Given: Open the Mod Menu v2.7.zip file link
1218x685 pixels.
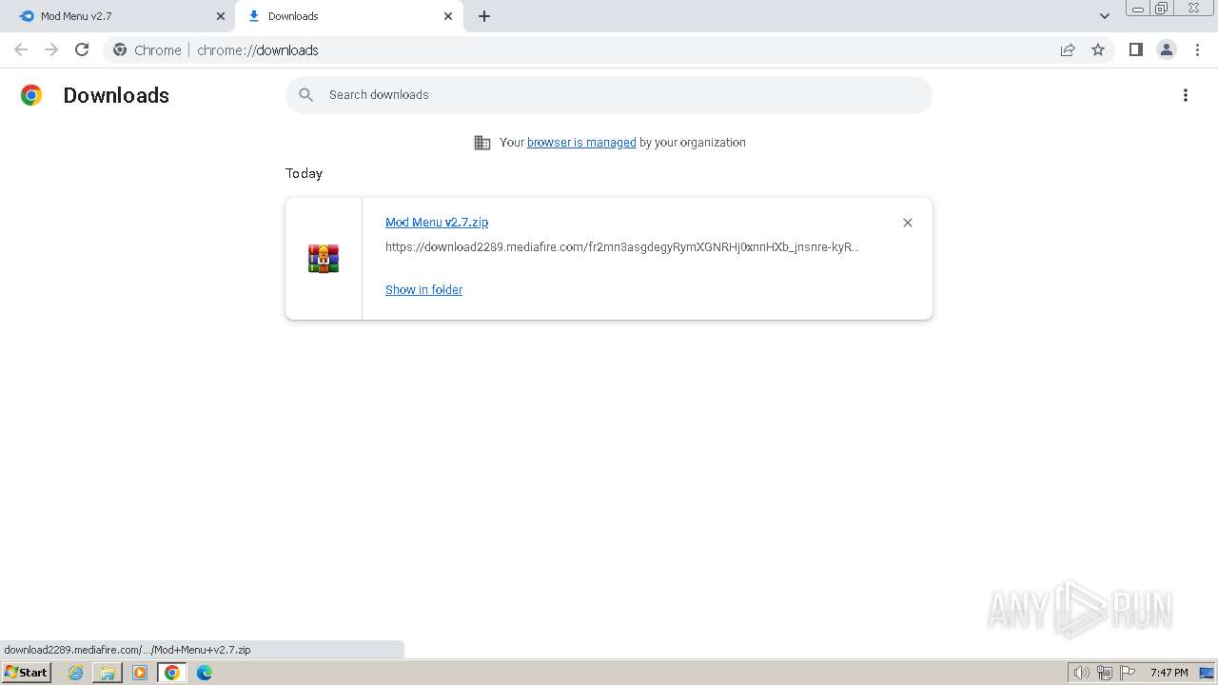Looking at the screenshot, I should pyautogui.click(x=437, y=222).
